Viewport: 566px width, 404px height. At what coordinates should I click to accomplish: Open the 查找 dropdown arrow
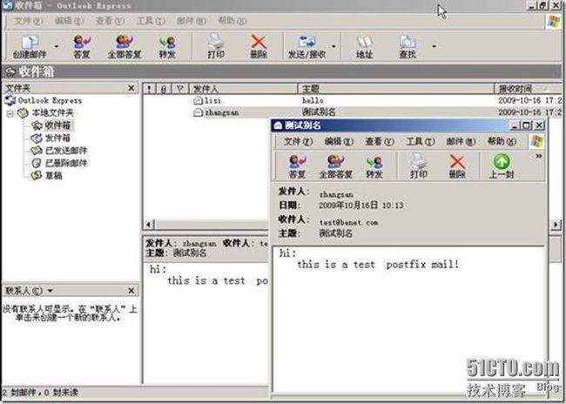click(x=434, y=46)
